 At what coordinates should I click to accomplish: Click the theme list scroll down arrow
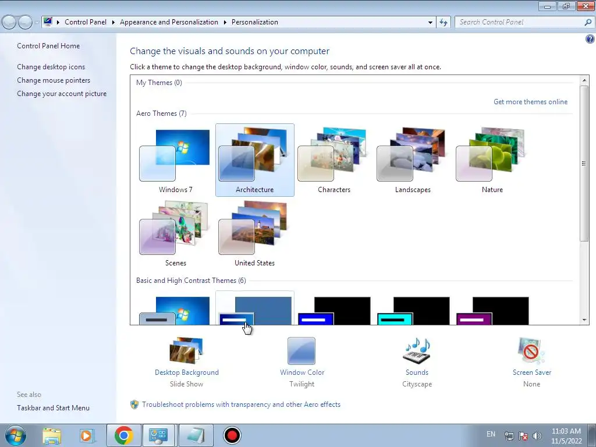click(x=584, y=320)
